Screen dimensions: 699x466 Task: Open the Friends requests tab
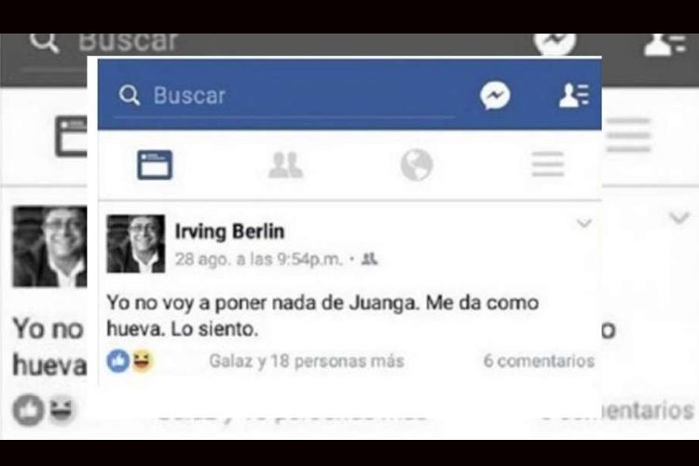click(x=285, y=165)
